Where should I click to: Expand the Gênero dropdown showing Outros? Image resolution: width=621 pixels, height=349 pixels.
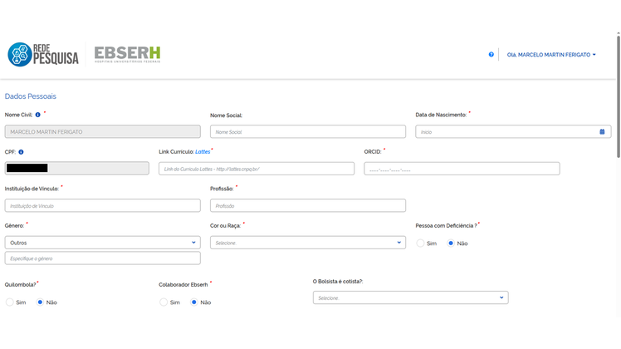(x=103, y=243)
